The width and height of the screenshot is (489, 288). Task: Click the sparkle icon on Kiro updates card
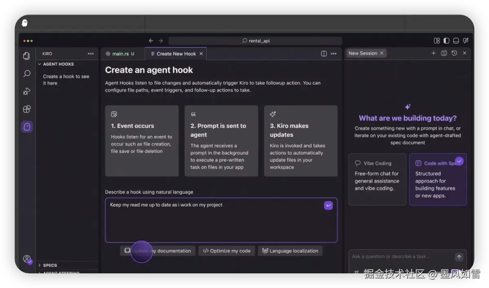click(273, 114)
